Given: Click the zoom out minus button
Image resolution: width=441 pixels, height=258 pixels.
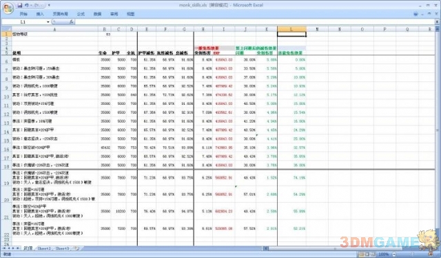Looking at the screenshot, I should 394,255.
